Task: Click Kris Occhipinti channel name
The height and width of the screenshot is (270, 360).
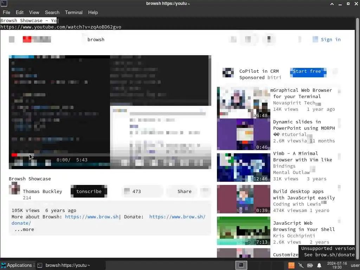Action: [x=294, y=236]
